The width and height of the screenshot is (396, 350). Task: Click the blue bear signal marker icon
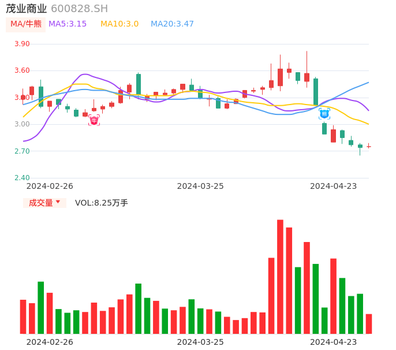pos(324,114)
